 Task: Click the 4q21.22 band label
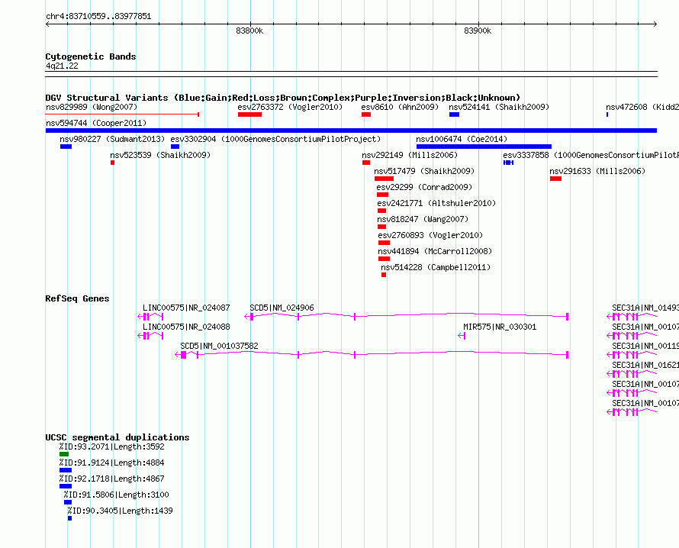pos(62,66)
